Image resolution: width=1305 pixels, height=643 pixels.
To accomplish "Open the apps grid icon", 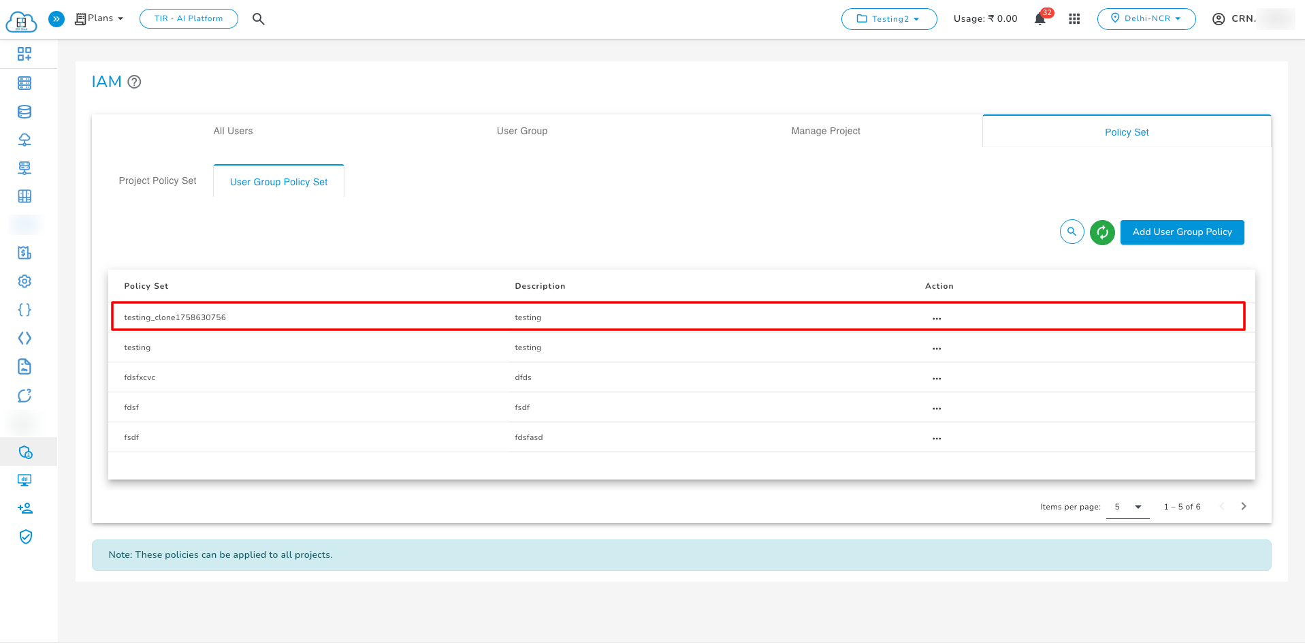I will tap(1074, 19).
